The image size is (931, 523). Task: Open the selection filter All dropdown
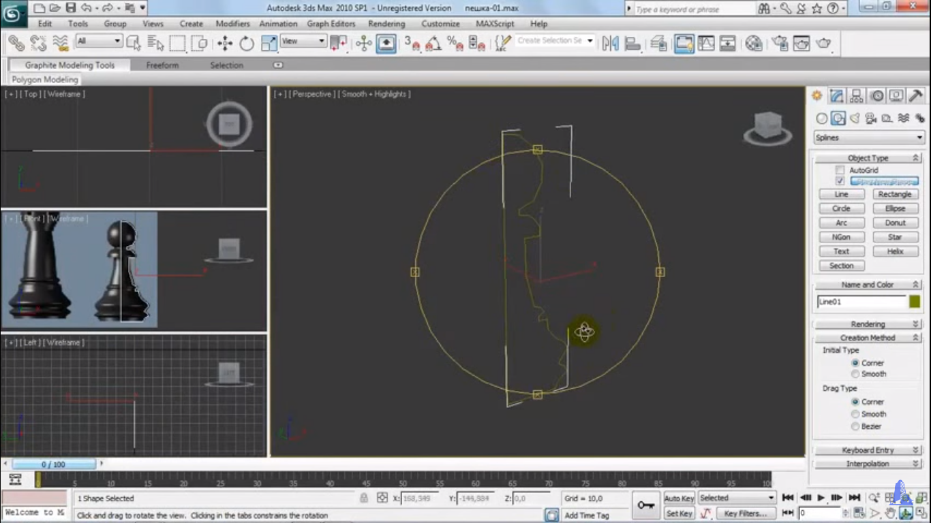coord(99,42)
